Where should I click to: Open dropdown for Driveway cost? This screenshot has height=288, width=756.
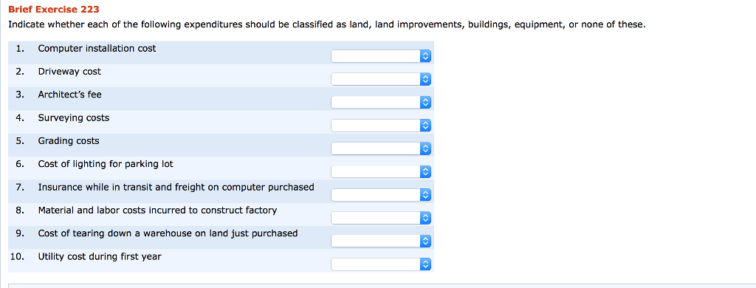click(x=380, y=80)
